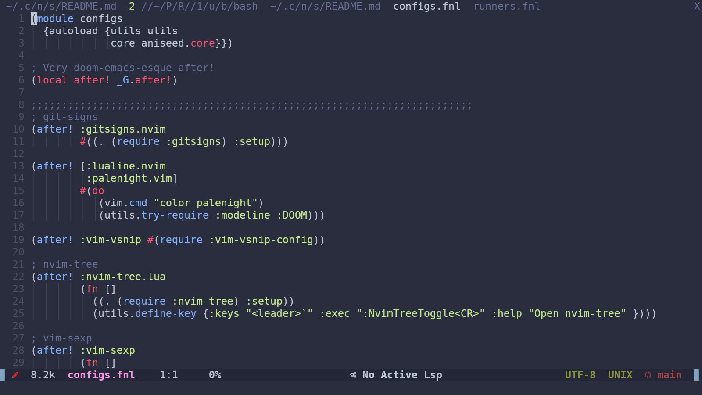Click the red pencil modified icon in statusline
Image resolution: width=702 pixels, height=395 pixels.
point(15,375)
